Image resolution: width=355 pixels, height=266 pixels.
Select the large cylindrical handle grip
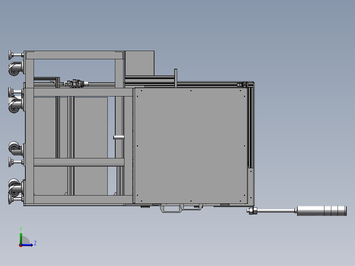point(322,211)
